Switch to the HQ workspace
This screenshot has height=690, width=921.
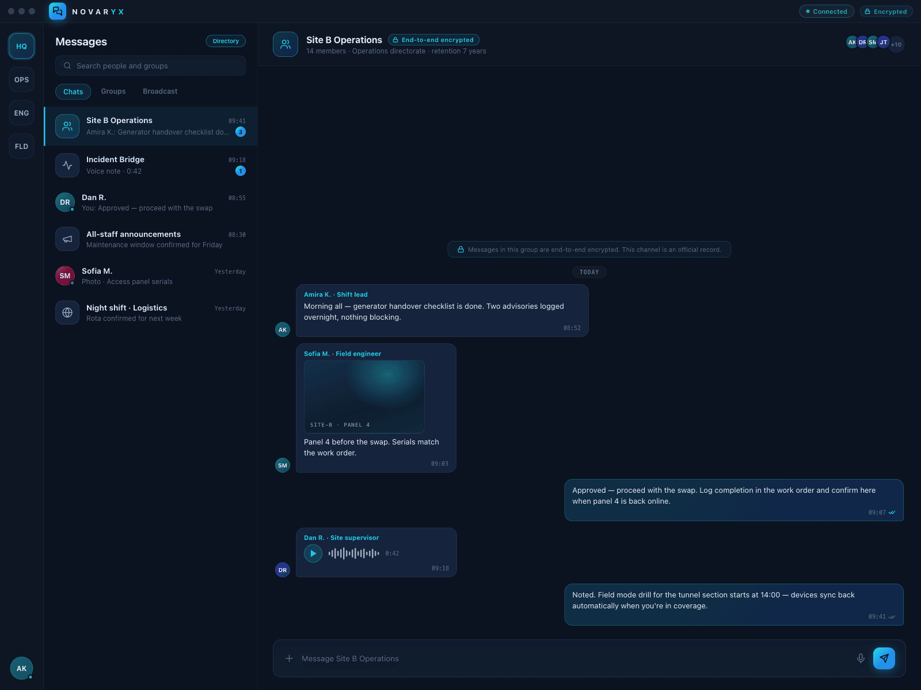coord(21,46)
